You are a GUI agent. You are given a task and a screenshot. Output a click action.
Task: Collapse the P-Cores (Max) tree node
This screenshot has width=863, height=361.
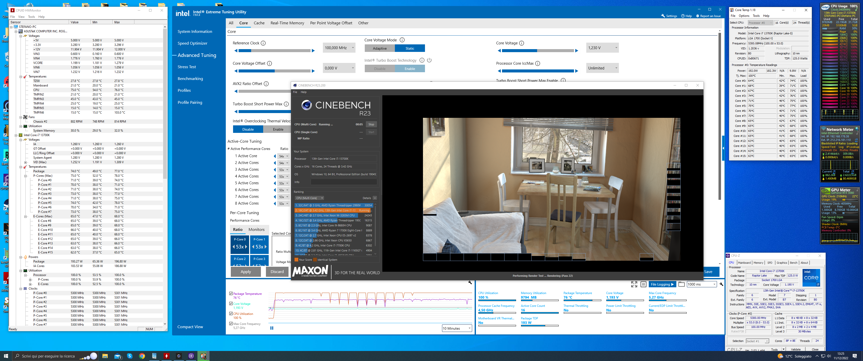(25, 176)
